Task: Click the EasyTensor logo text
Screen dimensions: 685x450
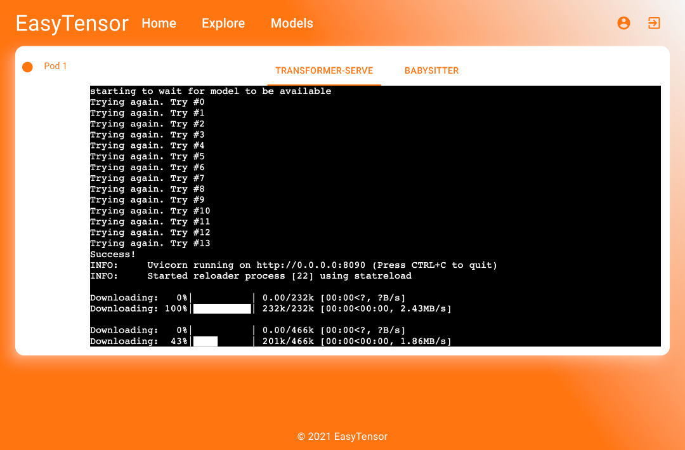Action: [72, 23]
